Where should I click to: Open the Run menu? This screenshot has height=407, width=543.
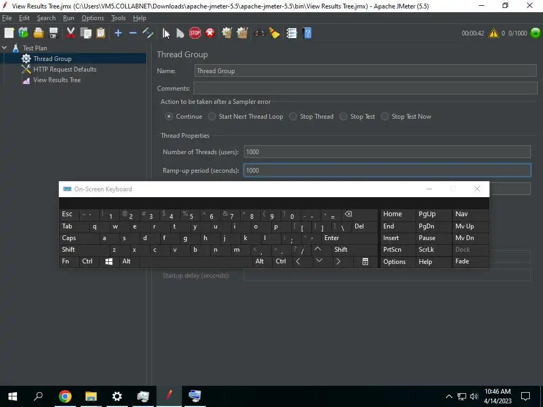(68, 18)
